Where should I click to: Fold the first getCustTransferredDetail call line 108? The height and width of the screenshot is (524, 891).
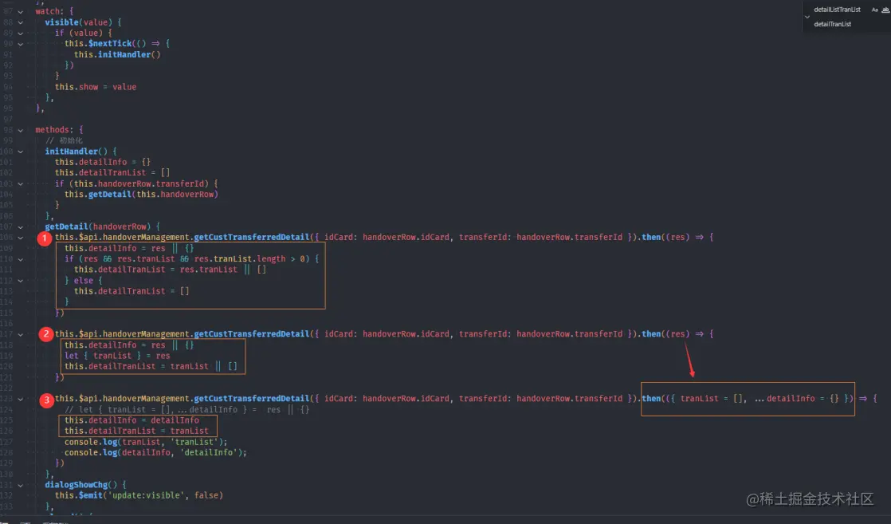tap(21, 237)
